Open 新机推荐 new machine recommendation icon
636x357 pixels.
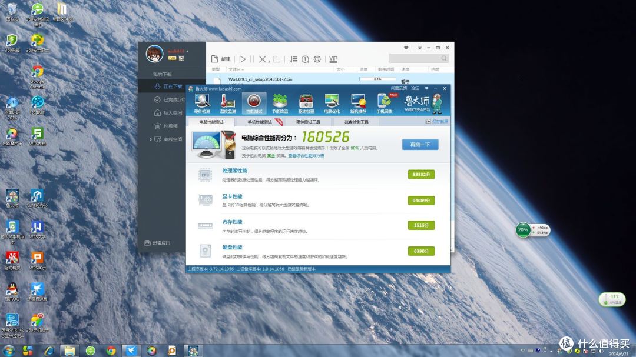(358, 104)
